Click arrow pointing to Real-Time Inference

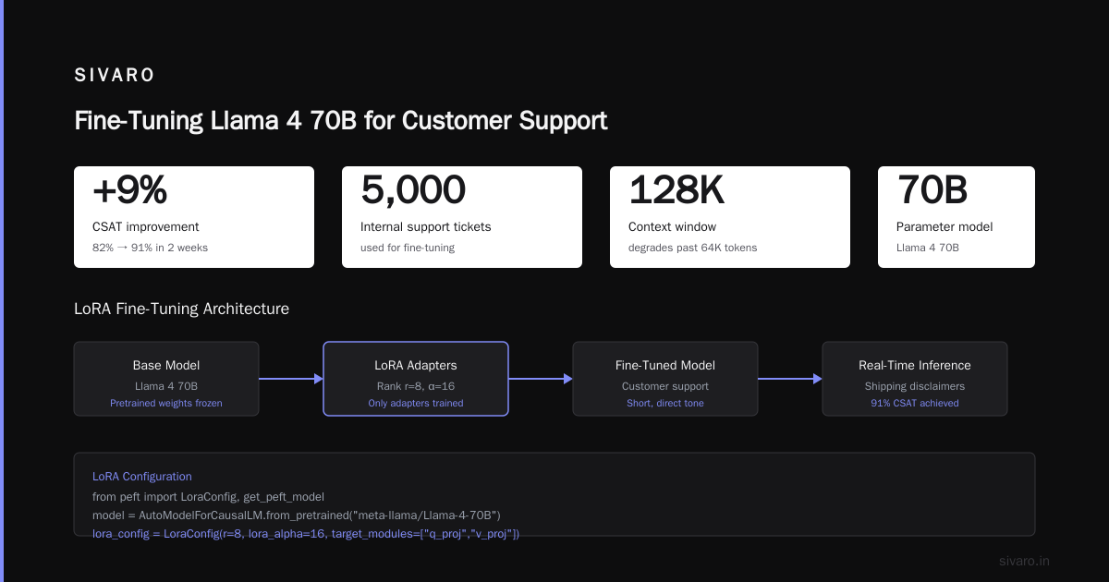[x=790, y=379]
